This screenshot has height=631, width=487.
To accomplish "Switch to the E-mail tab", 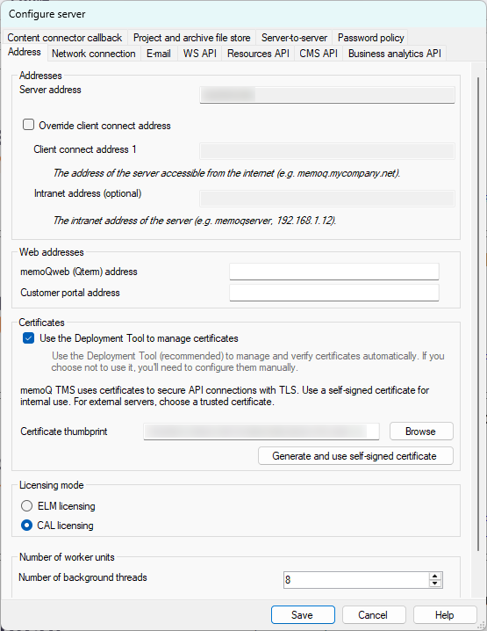I will pyautogui.click(x=159, y=54).
